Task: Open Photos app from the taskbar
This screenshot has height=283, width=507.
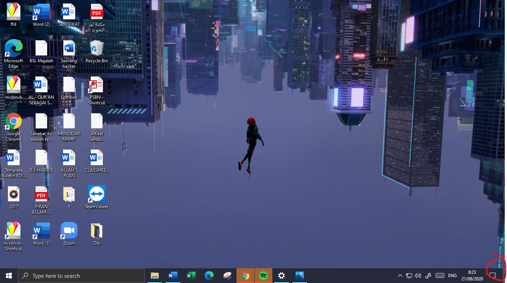Action: click(x=300, y=276)
